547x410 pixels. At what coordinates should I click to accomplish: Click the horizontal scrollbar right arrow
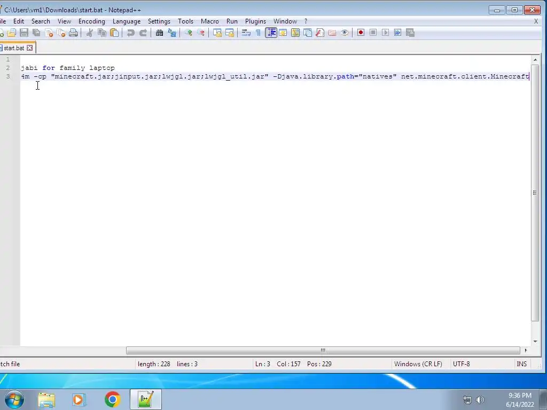[x=526, y=350]
